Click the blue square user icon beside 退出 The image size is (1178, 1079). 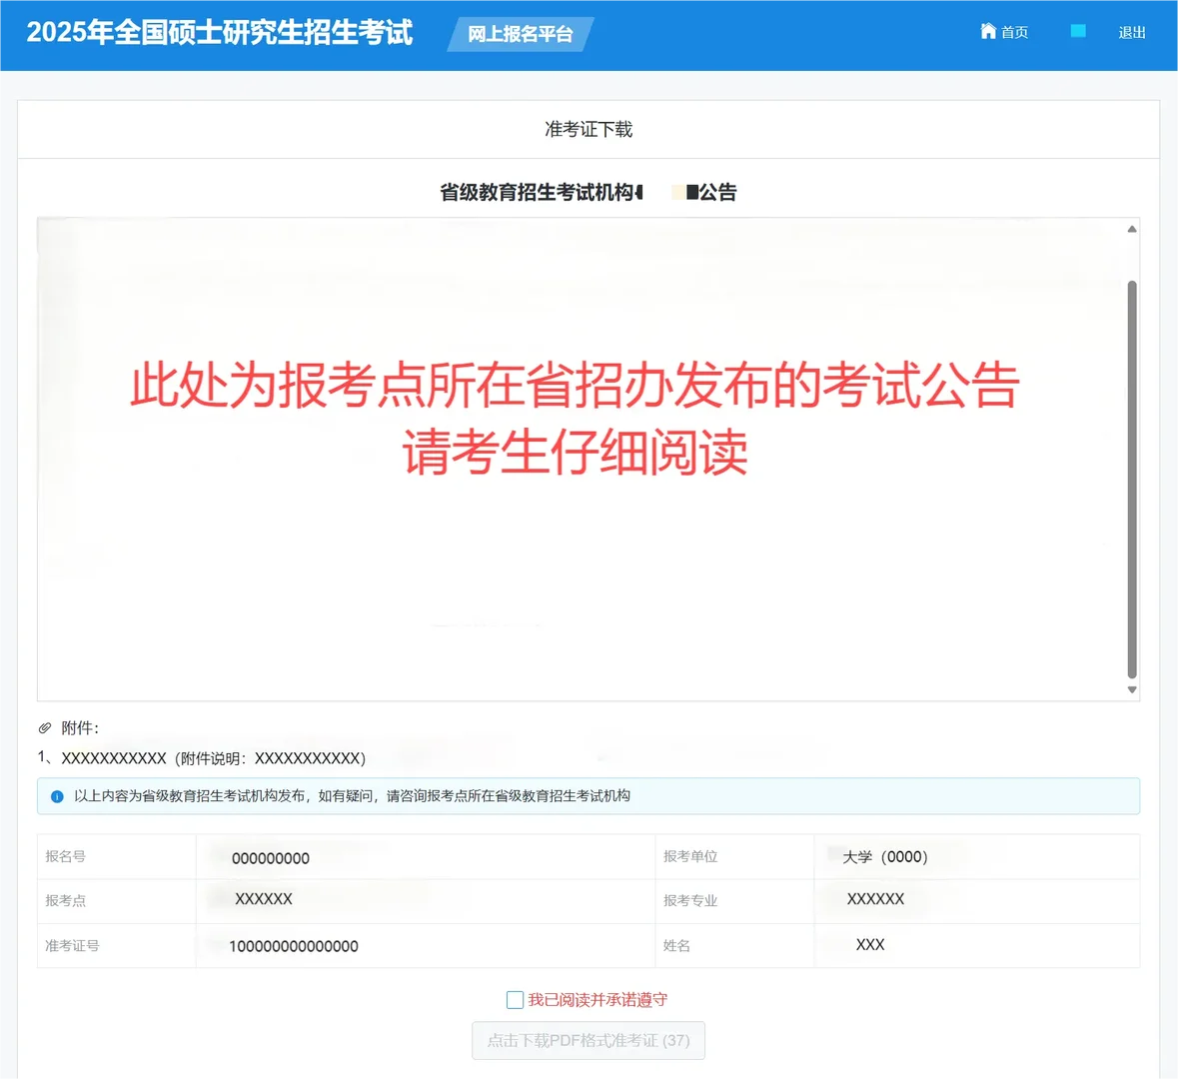(x=1078, y=31)
